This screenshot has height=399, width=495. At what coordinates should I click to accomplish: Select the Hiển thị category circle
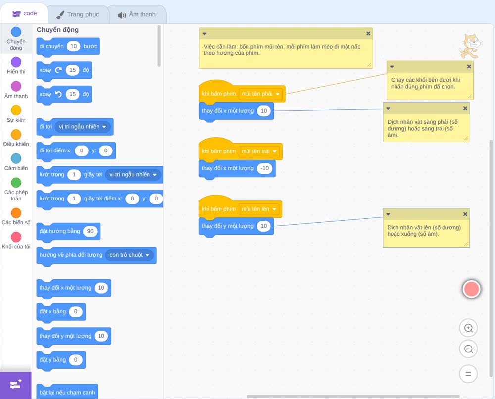point(16,62)
